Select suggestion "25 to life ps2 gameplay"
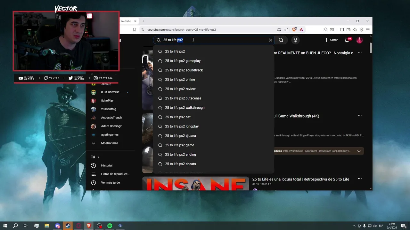The image size is (410, 230). point(213,61)
